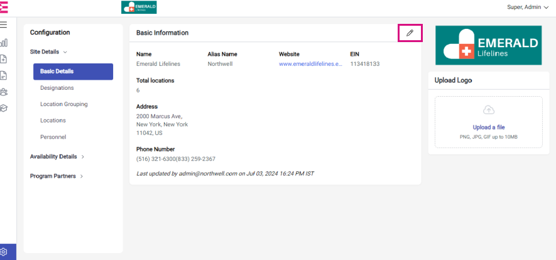Click the large Emerald Lifelines logo image
The image size is (556, 260).
[489, 45]
